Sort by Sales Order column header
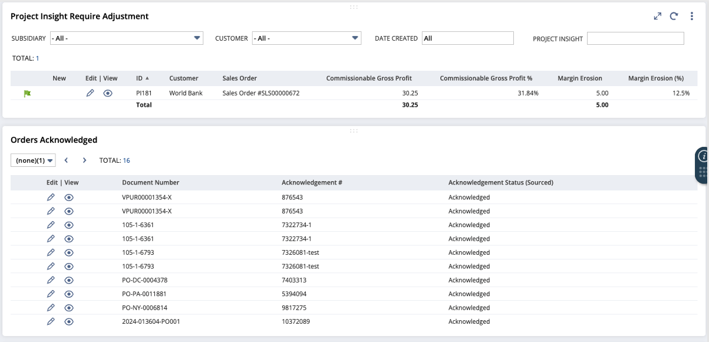709x342 pixels. 240,78
